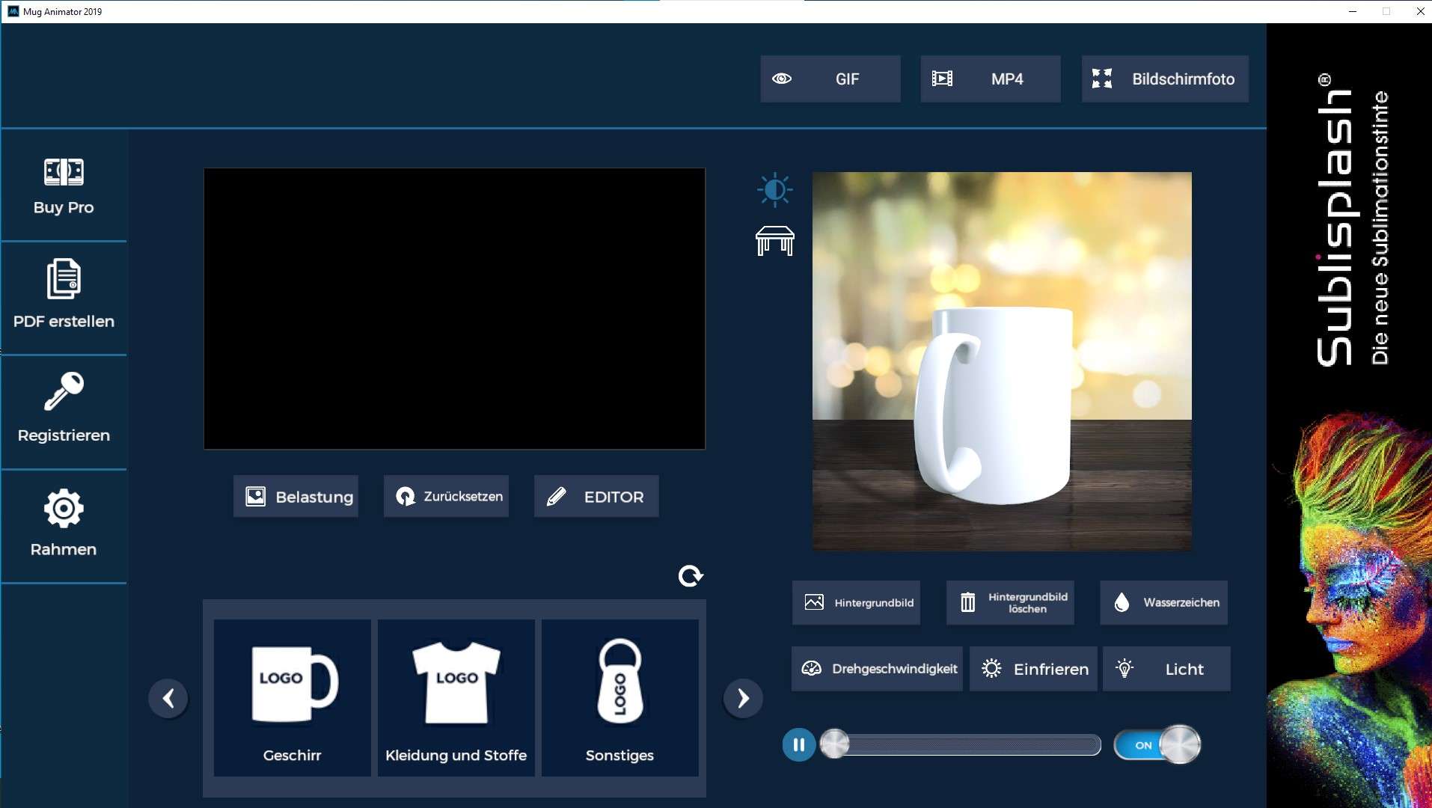1432x808 pixels.
Task: Click Hintergrundbild löschen
Action: click(1010, 602)
